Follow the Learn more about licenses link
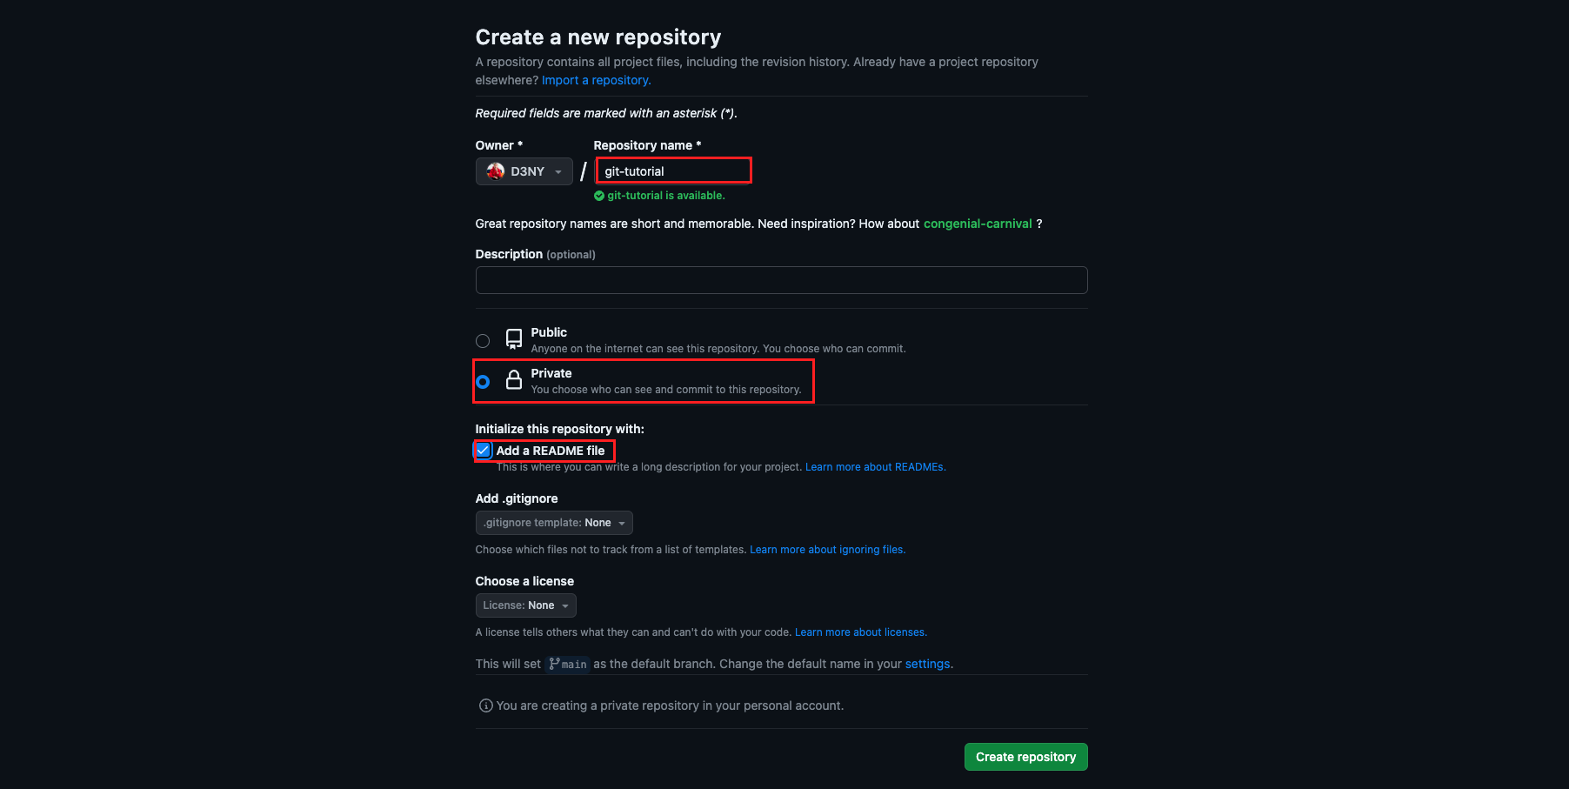 point(860,632)
